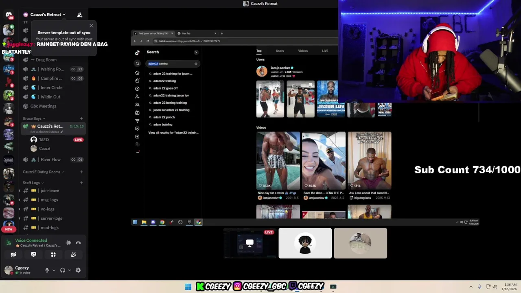Switch to the Users results tab
Image resolution: width=521 pixels, height=293 pixels.
[280, 51]
